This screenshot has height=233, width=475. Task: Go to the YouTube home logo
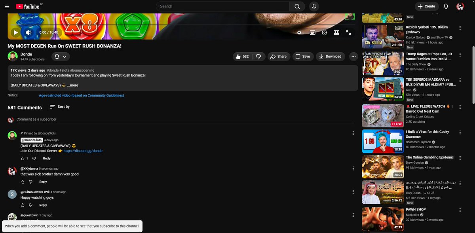click(27, 6)
